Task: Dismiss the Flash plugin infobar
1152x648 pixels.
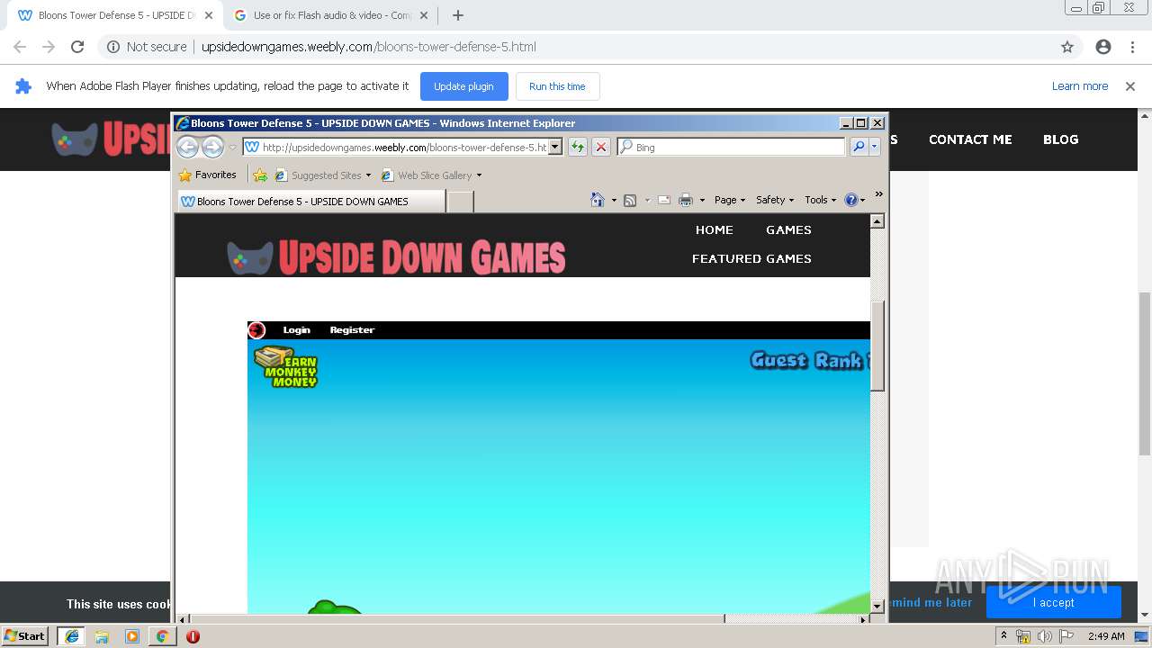Action: [1130, 86]
